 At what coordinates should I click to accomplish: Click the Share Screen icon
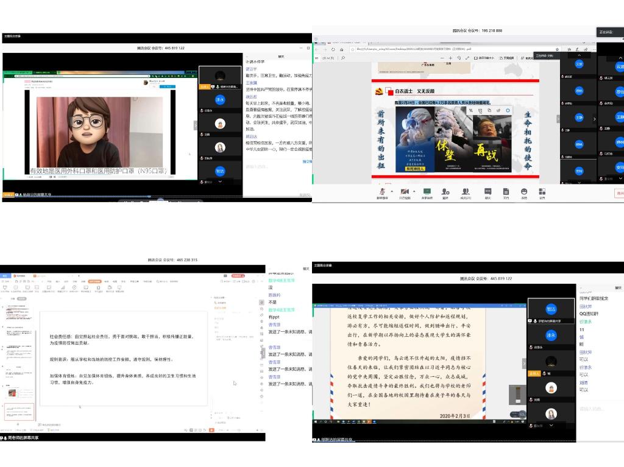click(x=428, y=192)
